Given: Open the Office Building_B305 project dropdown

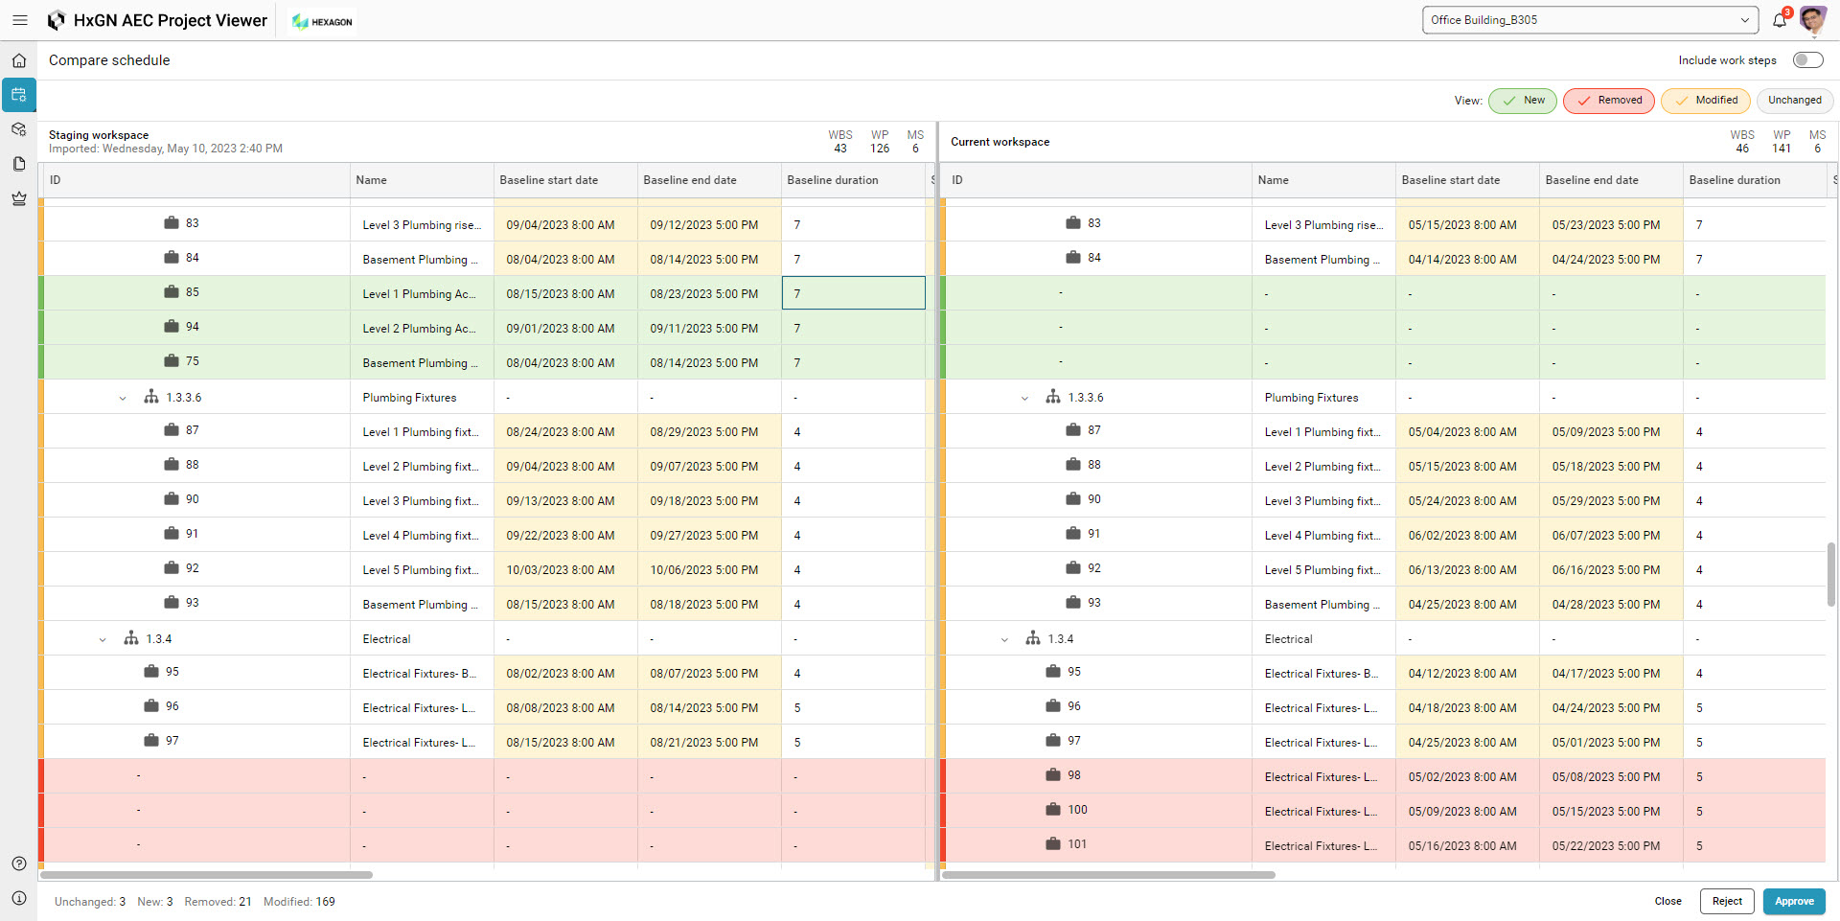Looking at the screenshot, I should [x=1589, y=20].
